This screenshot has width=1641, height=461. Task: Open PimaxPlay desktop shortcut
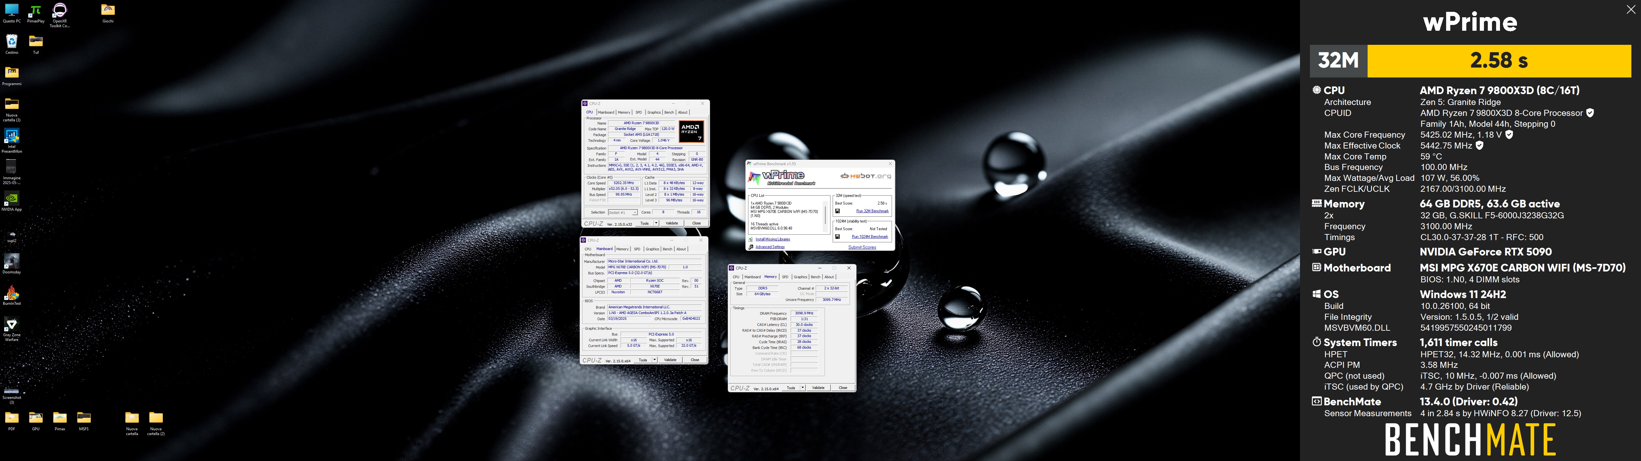(x=36, y=13)
